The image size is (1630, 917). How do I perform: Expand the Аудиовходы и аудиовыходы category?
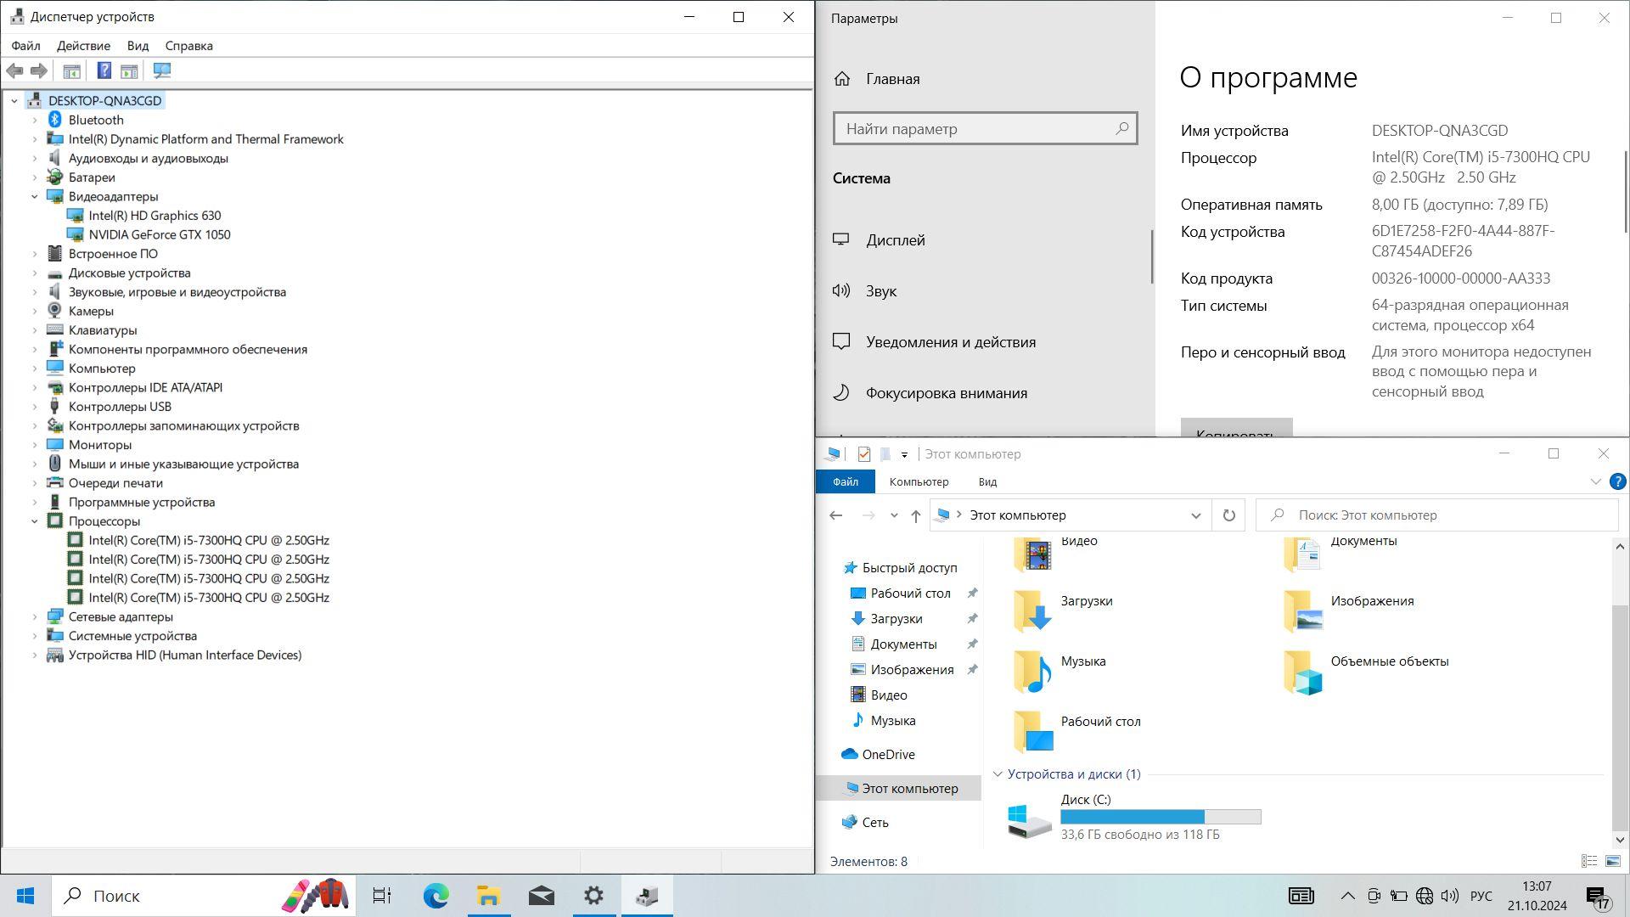pos(35,159)
